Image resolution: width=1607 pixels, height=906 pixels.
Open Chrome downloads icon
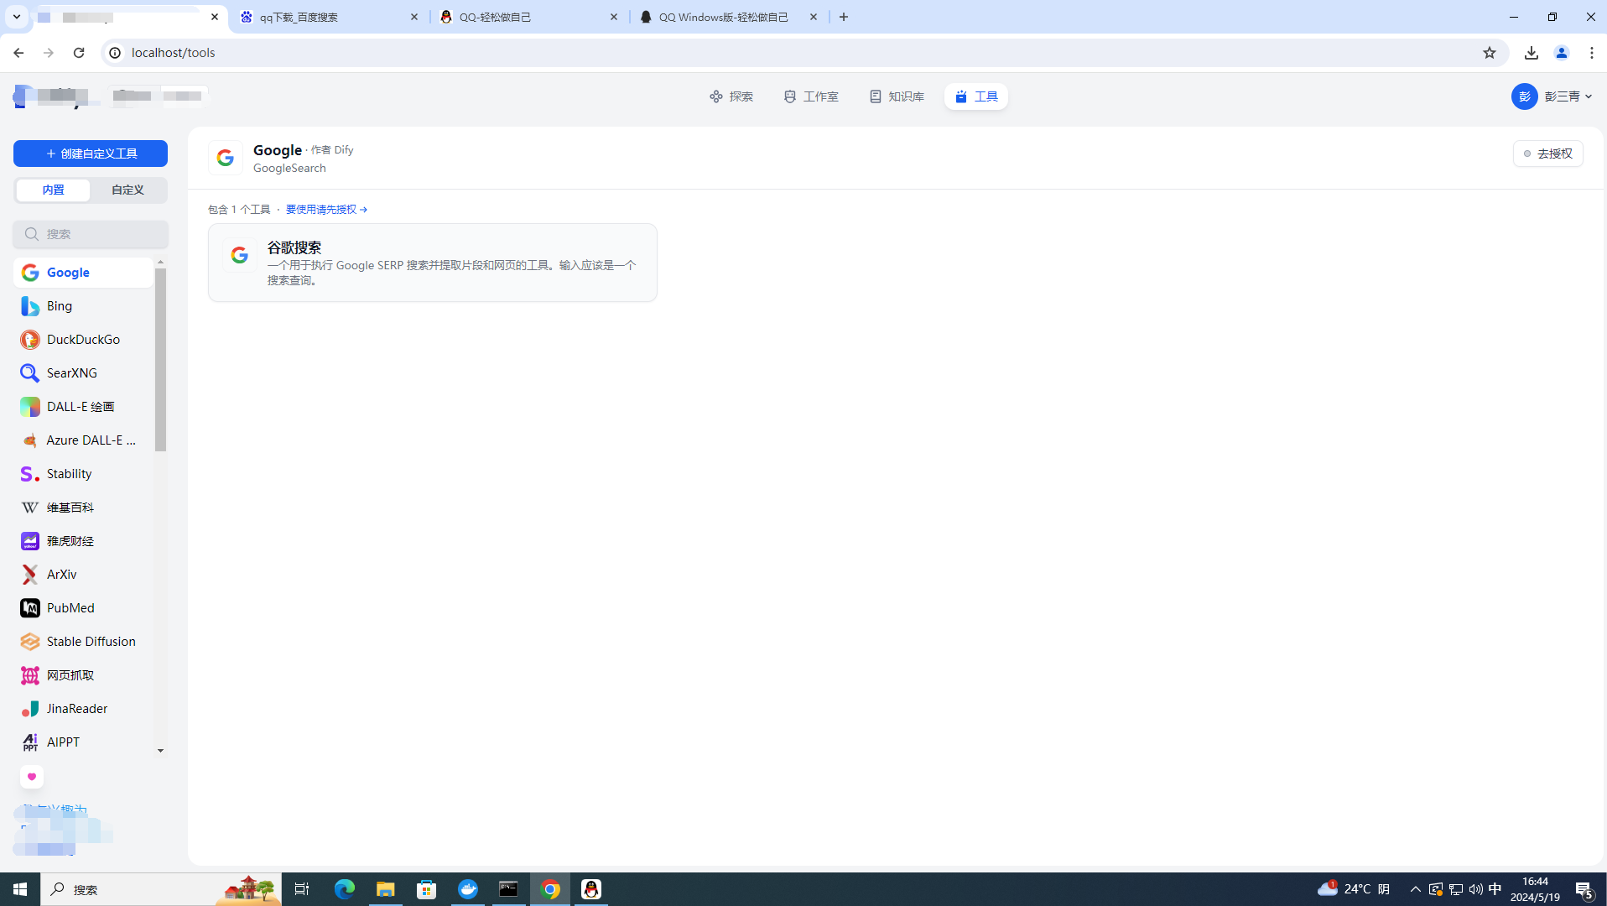(x=1532, y=53)
